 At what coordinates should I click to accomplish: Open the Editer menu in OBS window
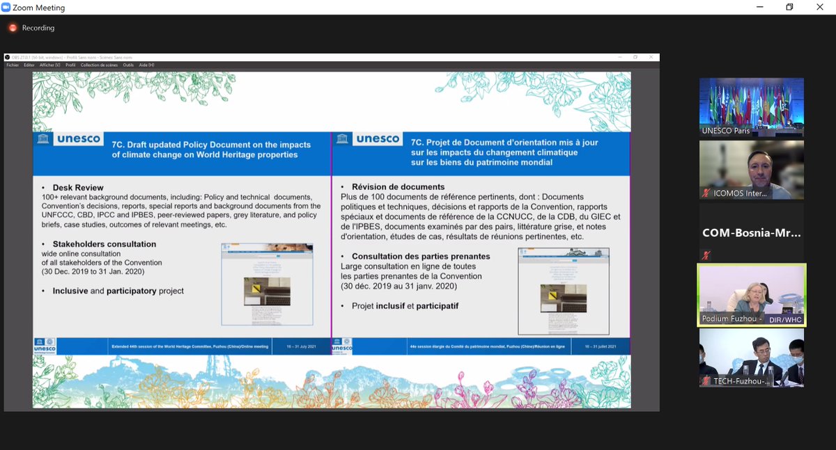pyautogui.click(x=29, y=65)
